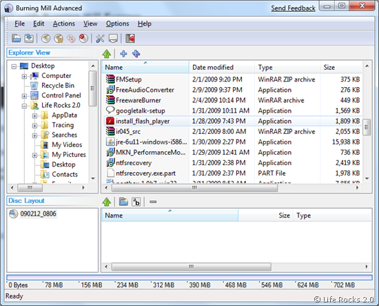Select the MKN_PerformanceMo... file row
This screenshot has height=306, width=379.
pos(232,153)
